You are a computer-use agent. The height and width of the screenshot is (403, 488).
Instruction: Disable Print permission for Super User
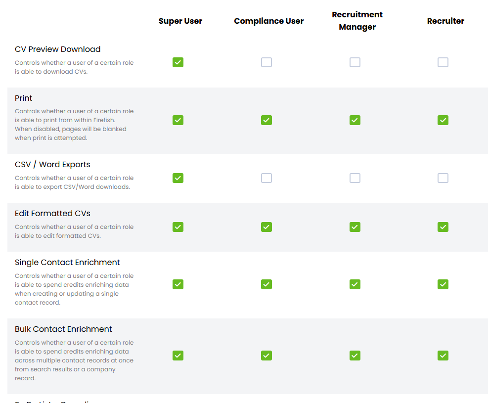178,120
